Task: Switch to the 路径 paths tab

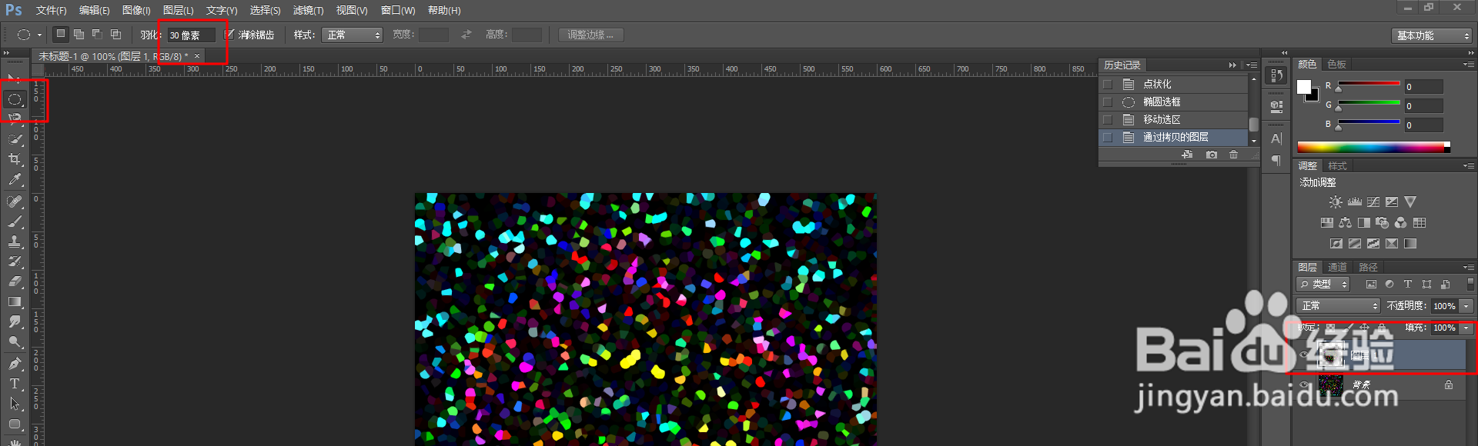Action: tap(1368, 267)
